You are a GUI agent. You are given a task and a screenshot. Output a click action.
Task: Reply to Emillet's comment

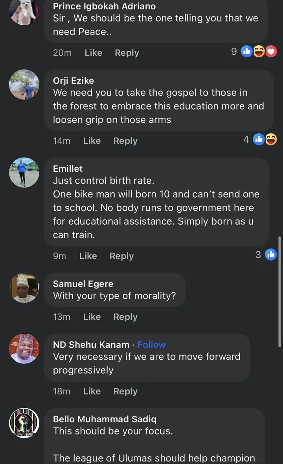tap(121, 256)
